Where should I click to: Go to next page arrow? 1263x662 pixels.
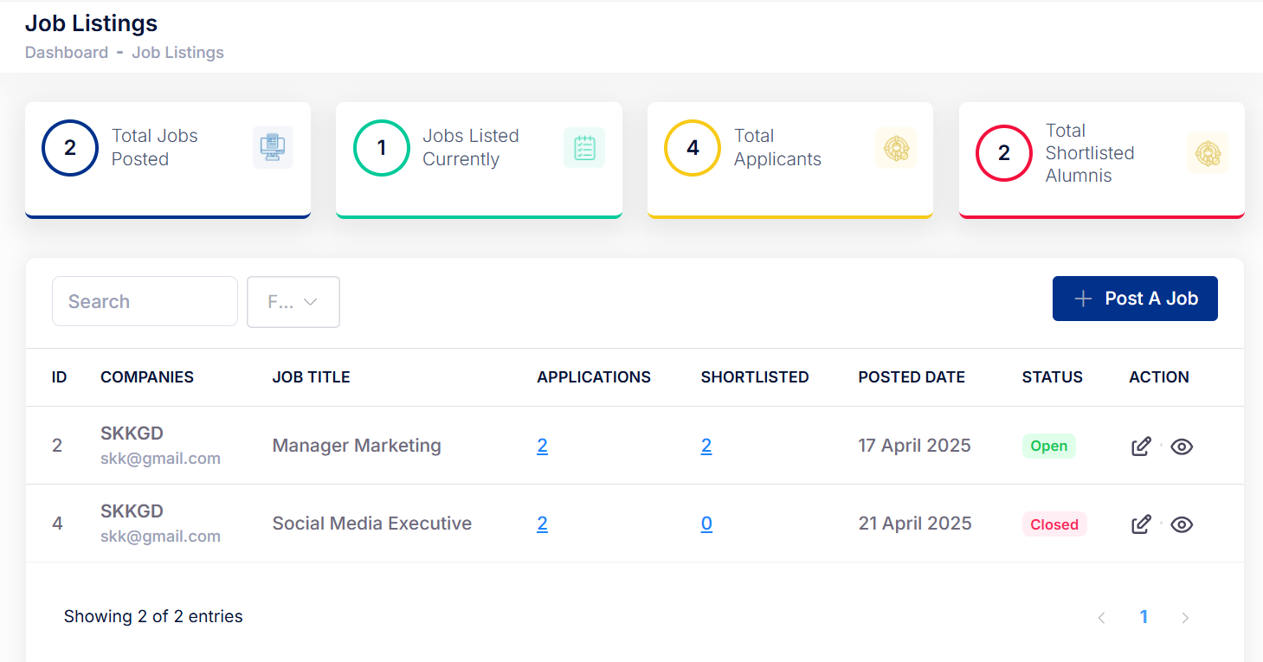coord(1185,617)
